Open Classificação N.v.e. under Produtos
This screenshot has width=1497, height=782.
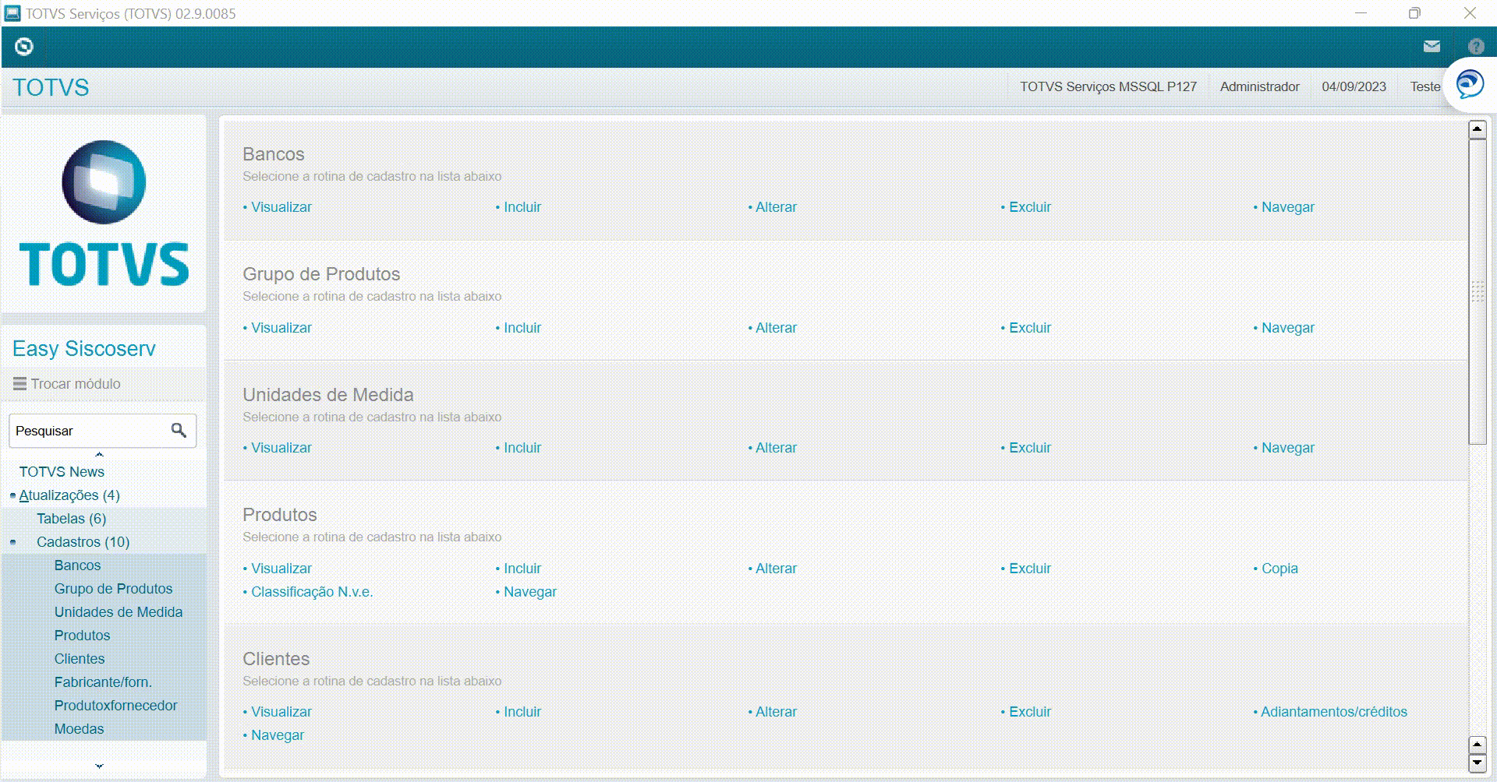[x=311, y=591]
